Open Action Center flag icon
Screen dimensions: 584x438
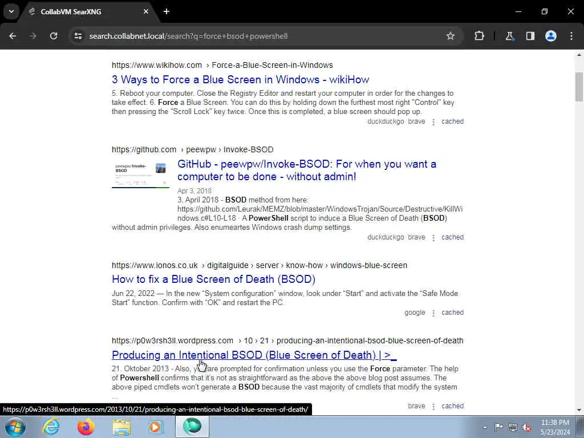pos(498,427)
